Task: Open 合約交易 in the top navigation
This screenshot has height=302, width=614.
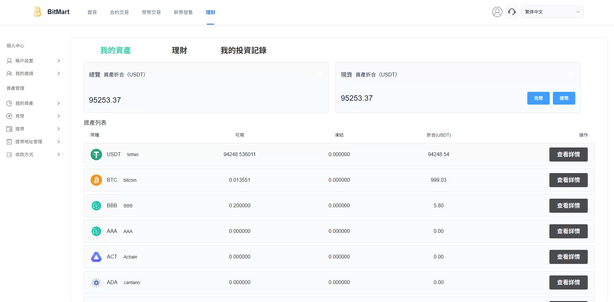Action: [119, 12]
